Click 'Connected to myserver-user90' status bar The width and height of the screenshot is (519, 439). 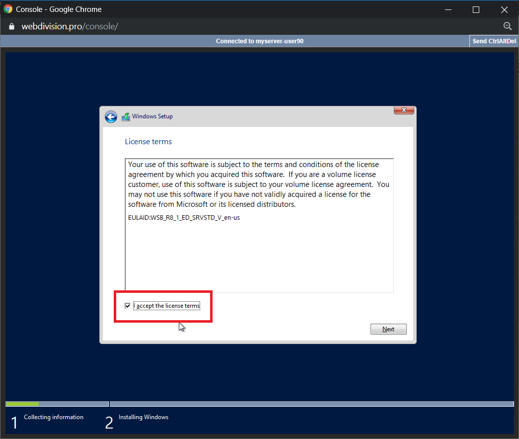259,41
